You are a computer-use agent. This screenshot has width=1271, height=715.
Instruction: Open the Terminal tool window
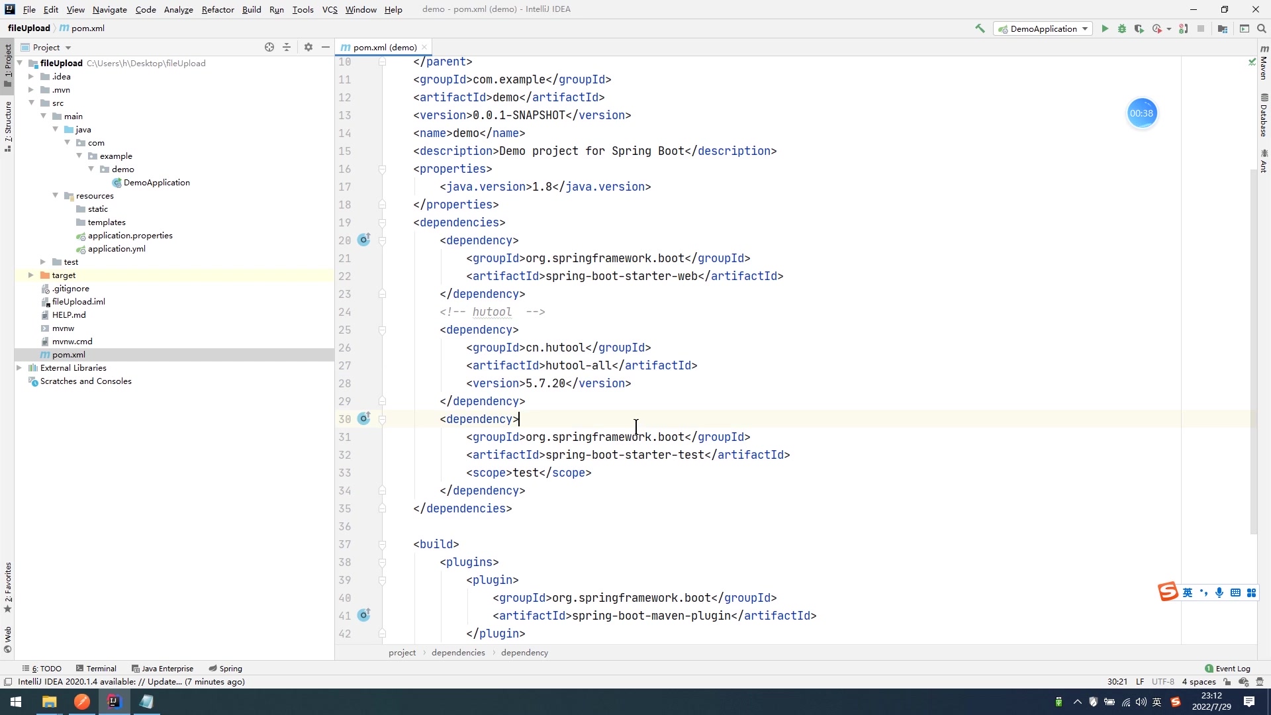click(x=96, y=668)
